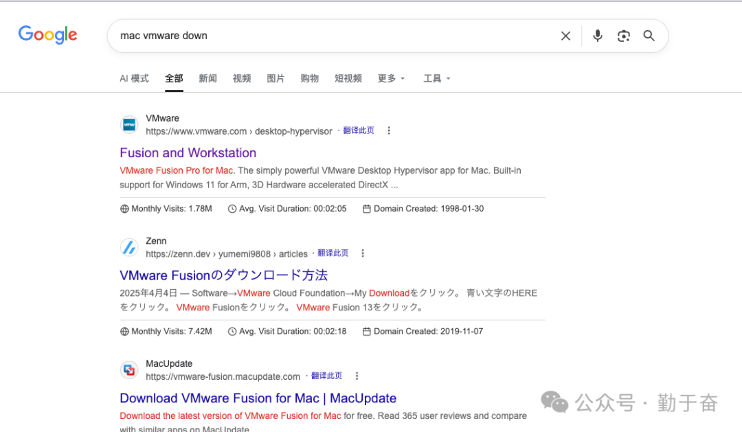The height and width of the screenshot is (432, 742).
Task: Click site name Zenn above second result
Action: click(156, 241)
